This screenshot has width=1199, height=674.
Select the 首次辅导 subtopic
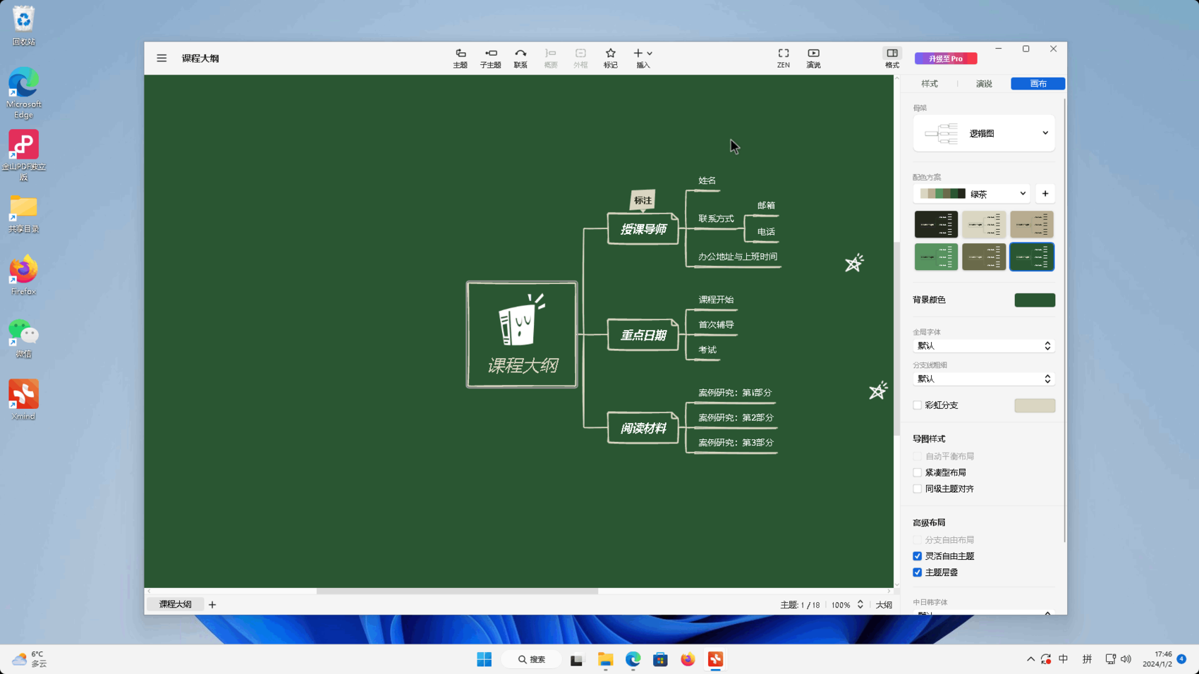(716, 325)
